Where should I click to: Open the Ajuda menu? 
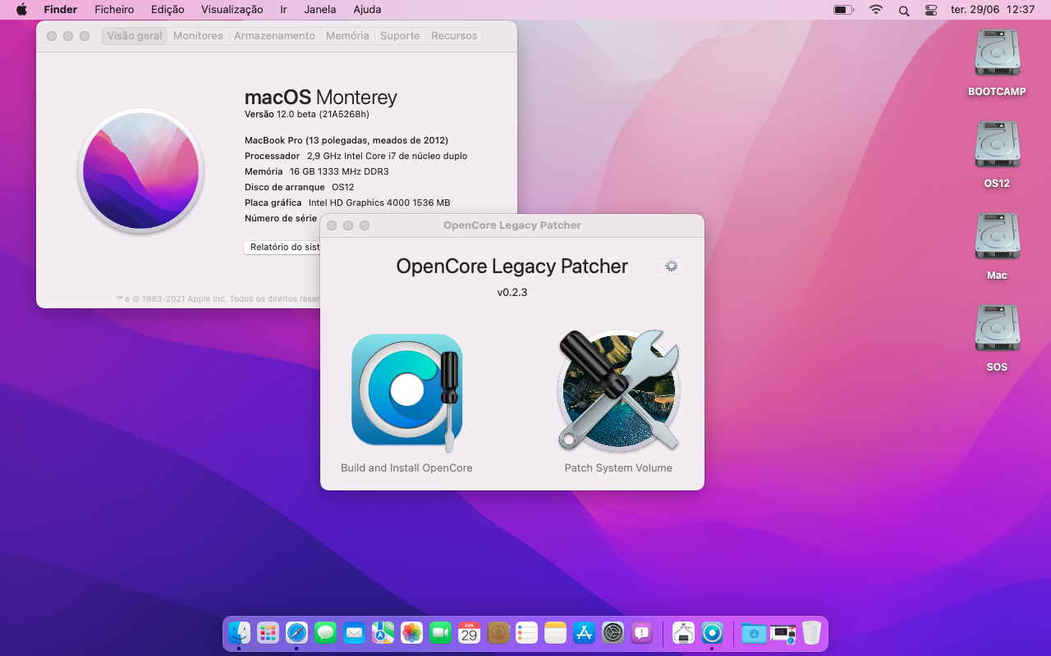[x=367, y=10]
